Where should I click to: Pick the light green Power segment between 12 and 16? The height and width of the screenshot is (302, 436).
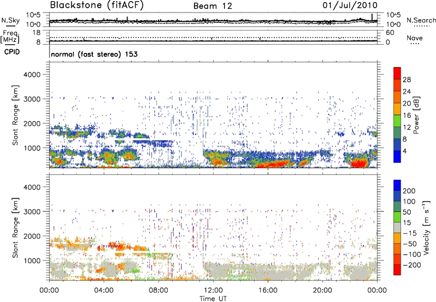pos(397,121)
